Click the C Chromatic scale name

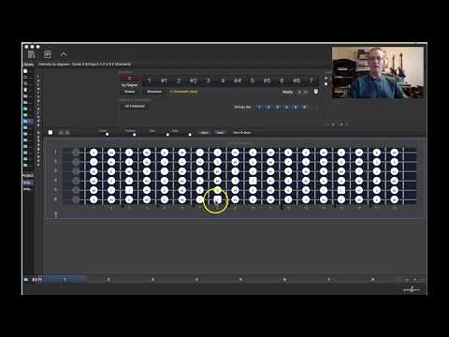184,92
